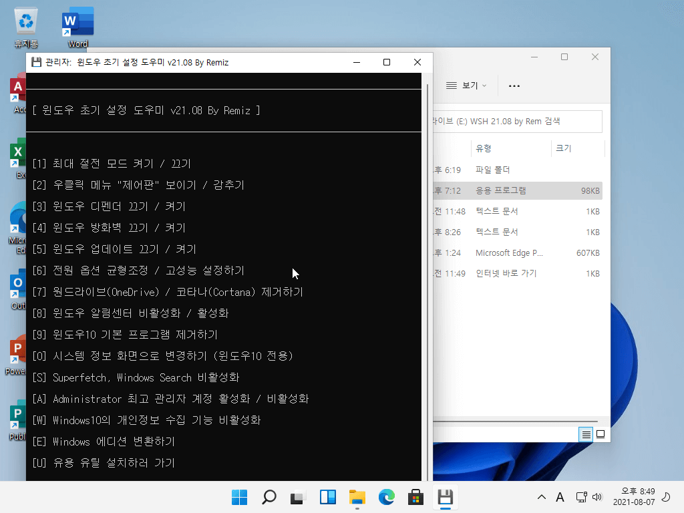Screen dimensions: 684x513
Task: Launch Edge from the taskbar
Action: [386, 497]
